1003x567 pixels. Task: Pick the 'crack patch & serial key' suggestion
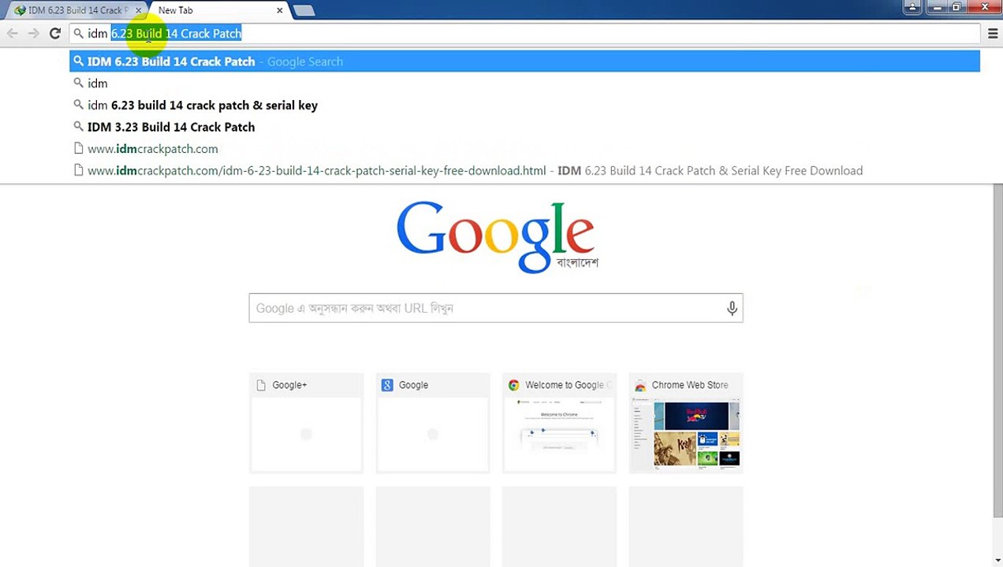click(x=524, y=105)
